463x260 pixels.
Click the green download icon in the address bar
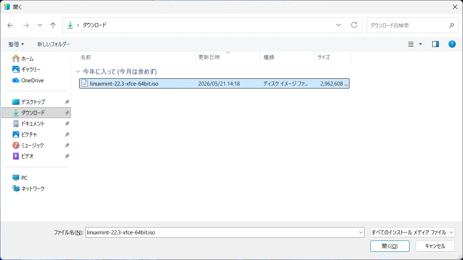(x=70, y=25)
